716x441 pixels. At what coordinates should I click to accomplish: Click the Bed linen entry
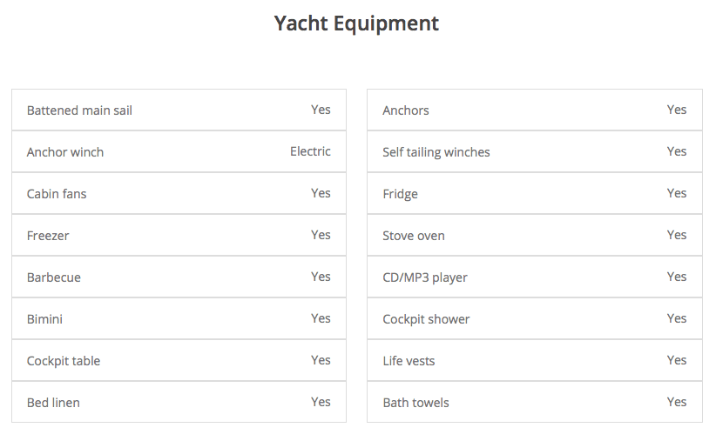pos(53,403)
